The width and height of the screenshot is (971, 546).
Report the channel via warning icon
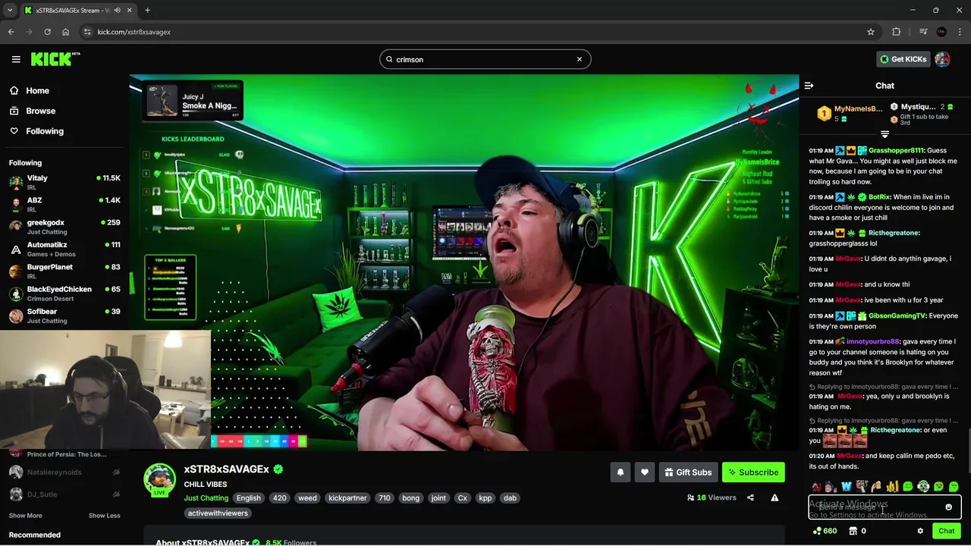775,497
